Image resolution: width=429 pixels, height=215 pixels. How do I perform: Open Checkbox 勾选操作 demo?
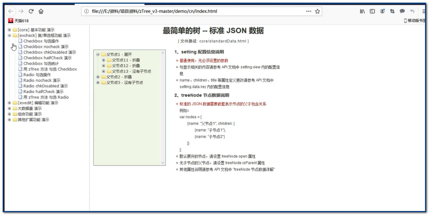click(x=41, y=41)
